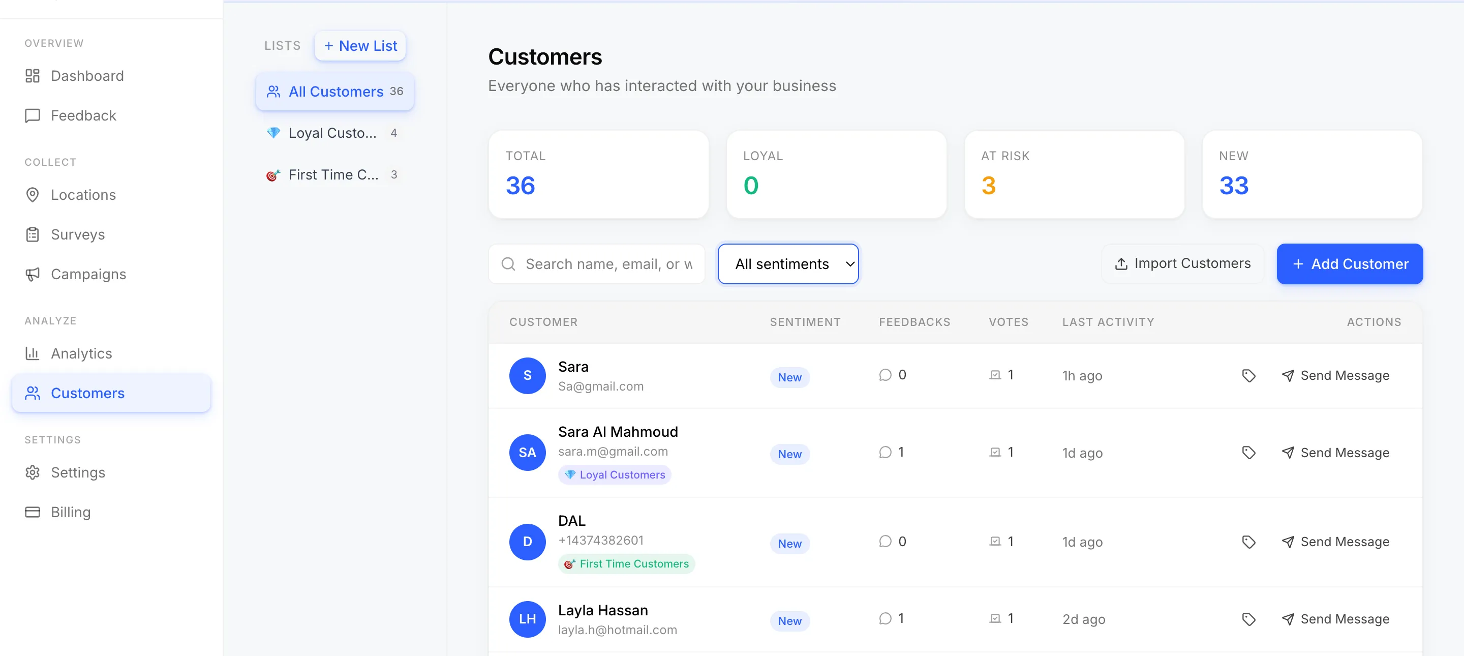
Task: Open the All sentiments dropdown
Action: [788, 264]
